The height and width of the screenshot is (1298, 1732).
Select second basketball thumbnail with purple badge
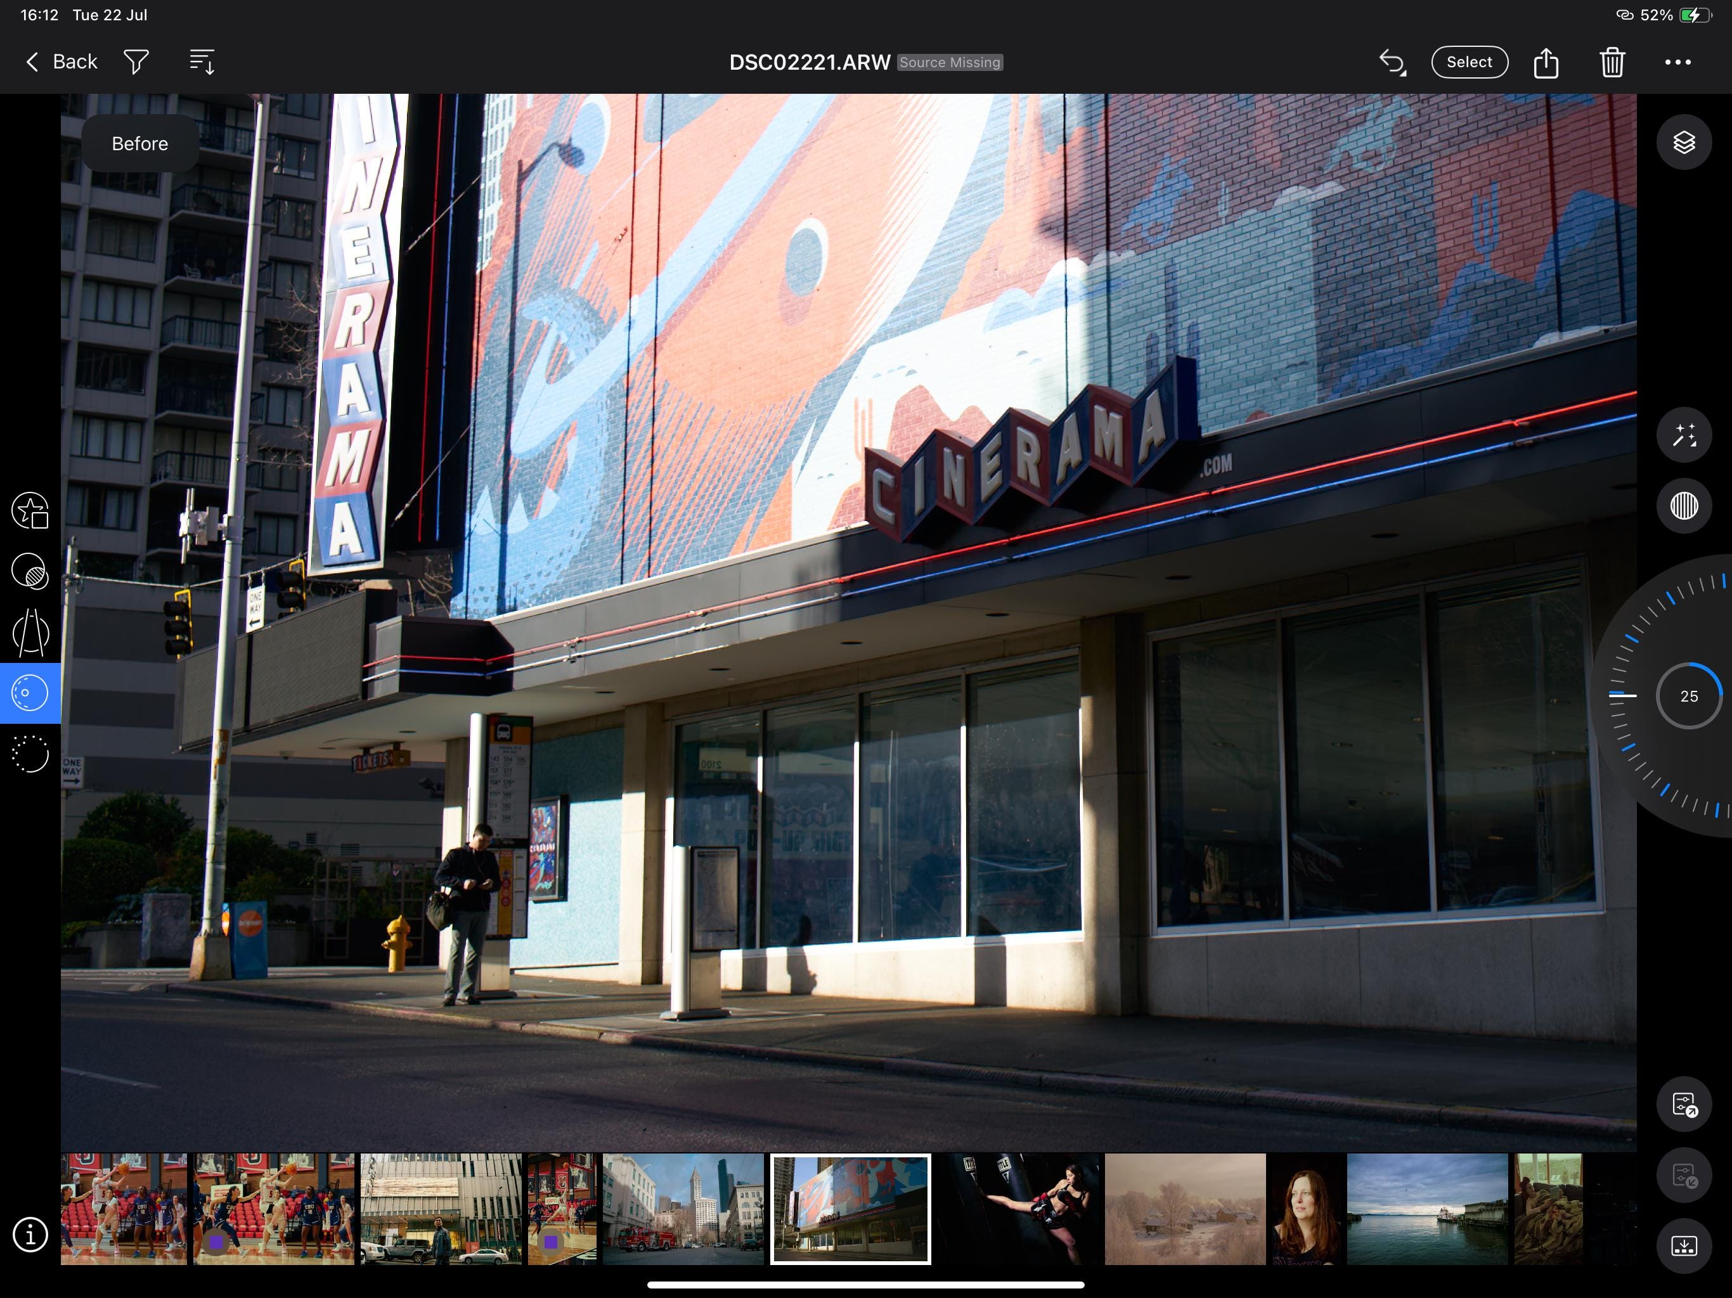coord(273,1209)
